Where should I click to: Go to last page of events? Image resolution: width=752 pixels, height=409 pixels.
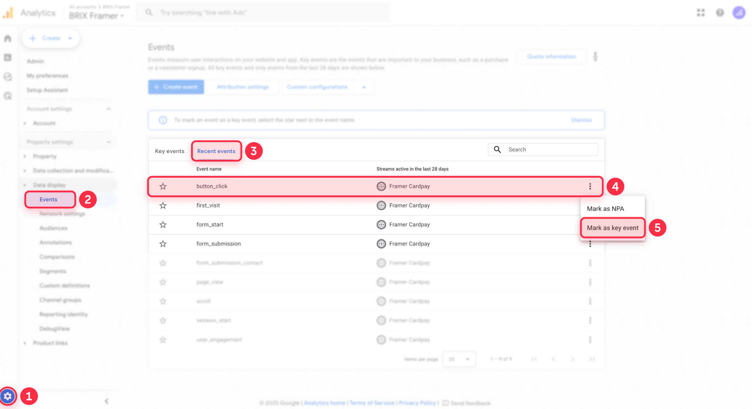point(592,359)
